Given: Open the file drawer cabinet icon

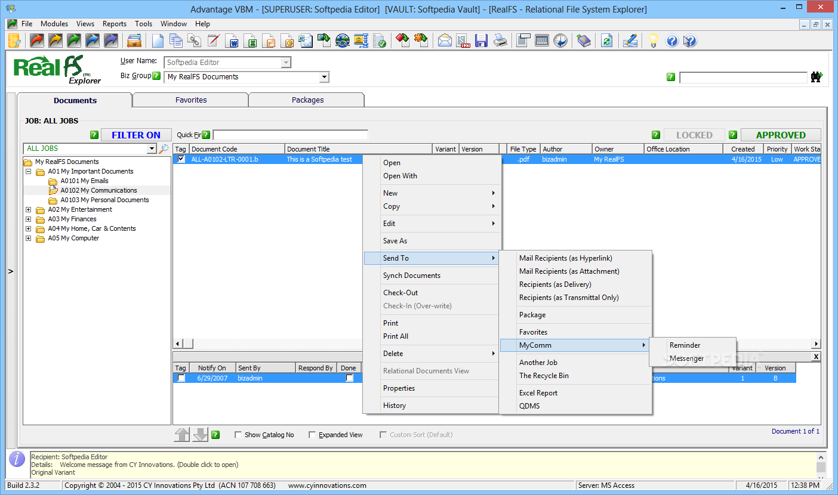Looking at the screenshot, I should click(134, 41).
